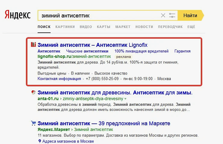The height and width of the screenshot is (144, 223).
Task: Switch to the Картинки tab
Action: pyautogui.click(x=65, y=27)
